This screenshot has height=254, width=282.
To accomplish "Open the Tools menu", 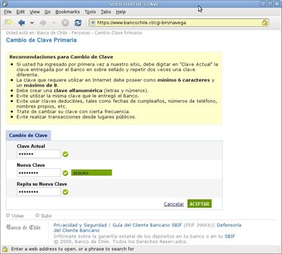I will coord(90,12).
